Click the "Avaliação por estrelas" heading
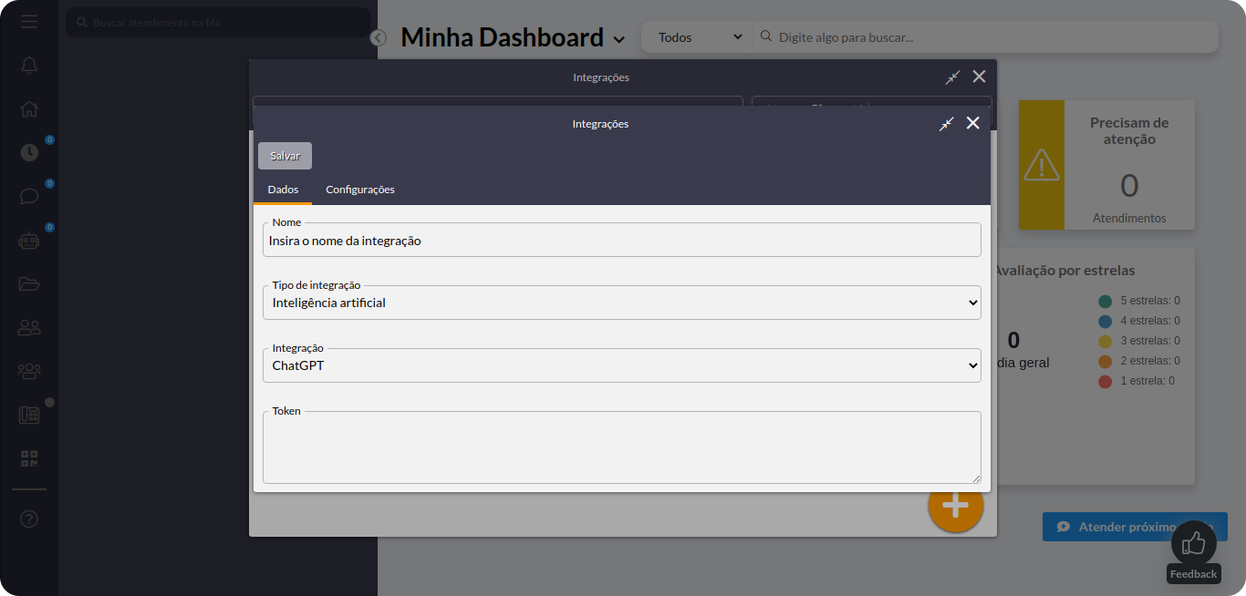The width and height of the screenshot is (1246, 596). [1064, 270]
